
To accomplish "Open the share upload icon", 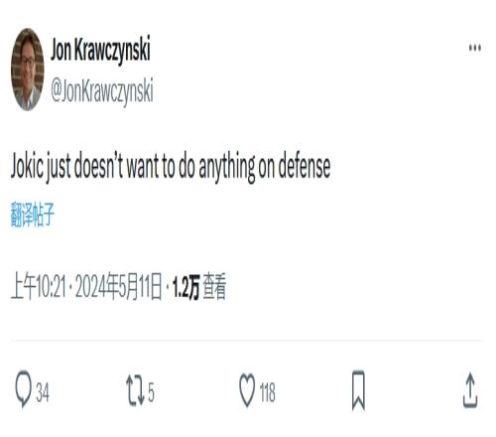I will (x=470, y=389).
